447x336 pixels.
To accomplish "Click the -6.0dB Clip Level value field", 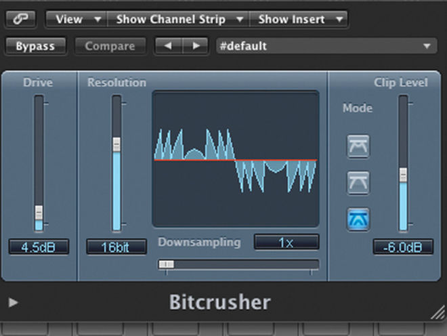I will click(403, 247).
